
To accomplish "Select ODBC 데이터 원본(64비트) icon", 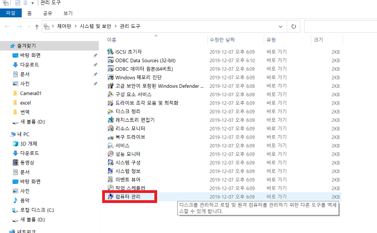I will point(110,69).
